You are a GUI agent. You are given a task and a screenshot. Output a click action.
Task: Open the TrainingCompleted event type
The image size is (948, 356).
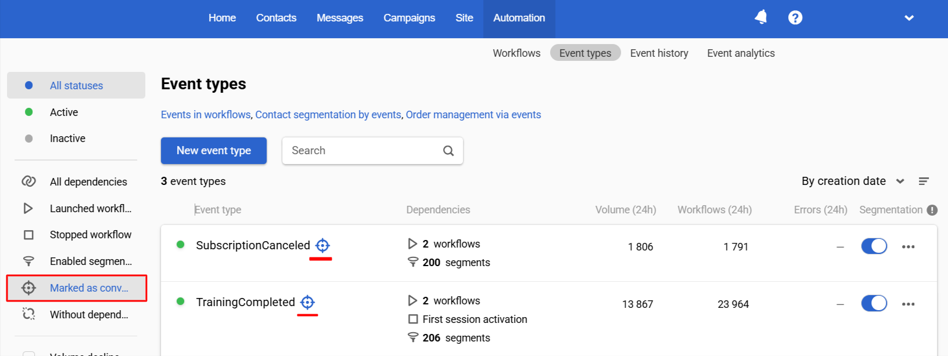(246, 302)
